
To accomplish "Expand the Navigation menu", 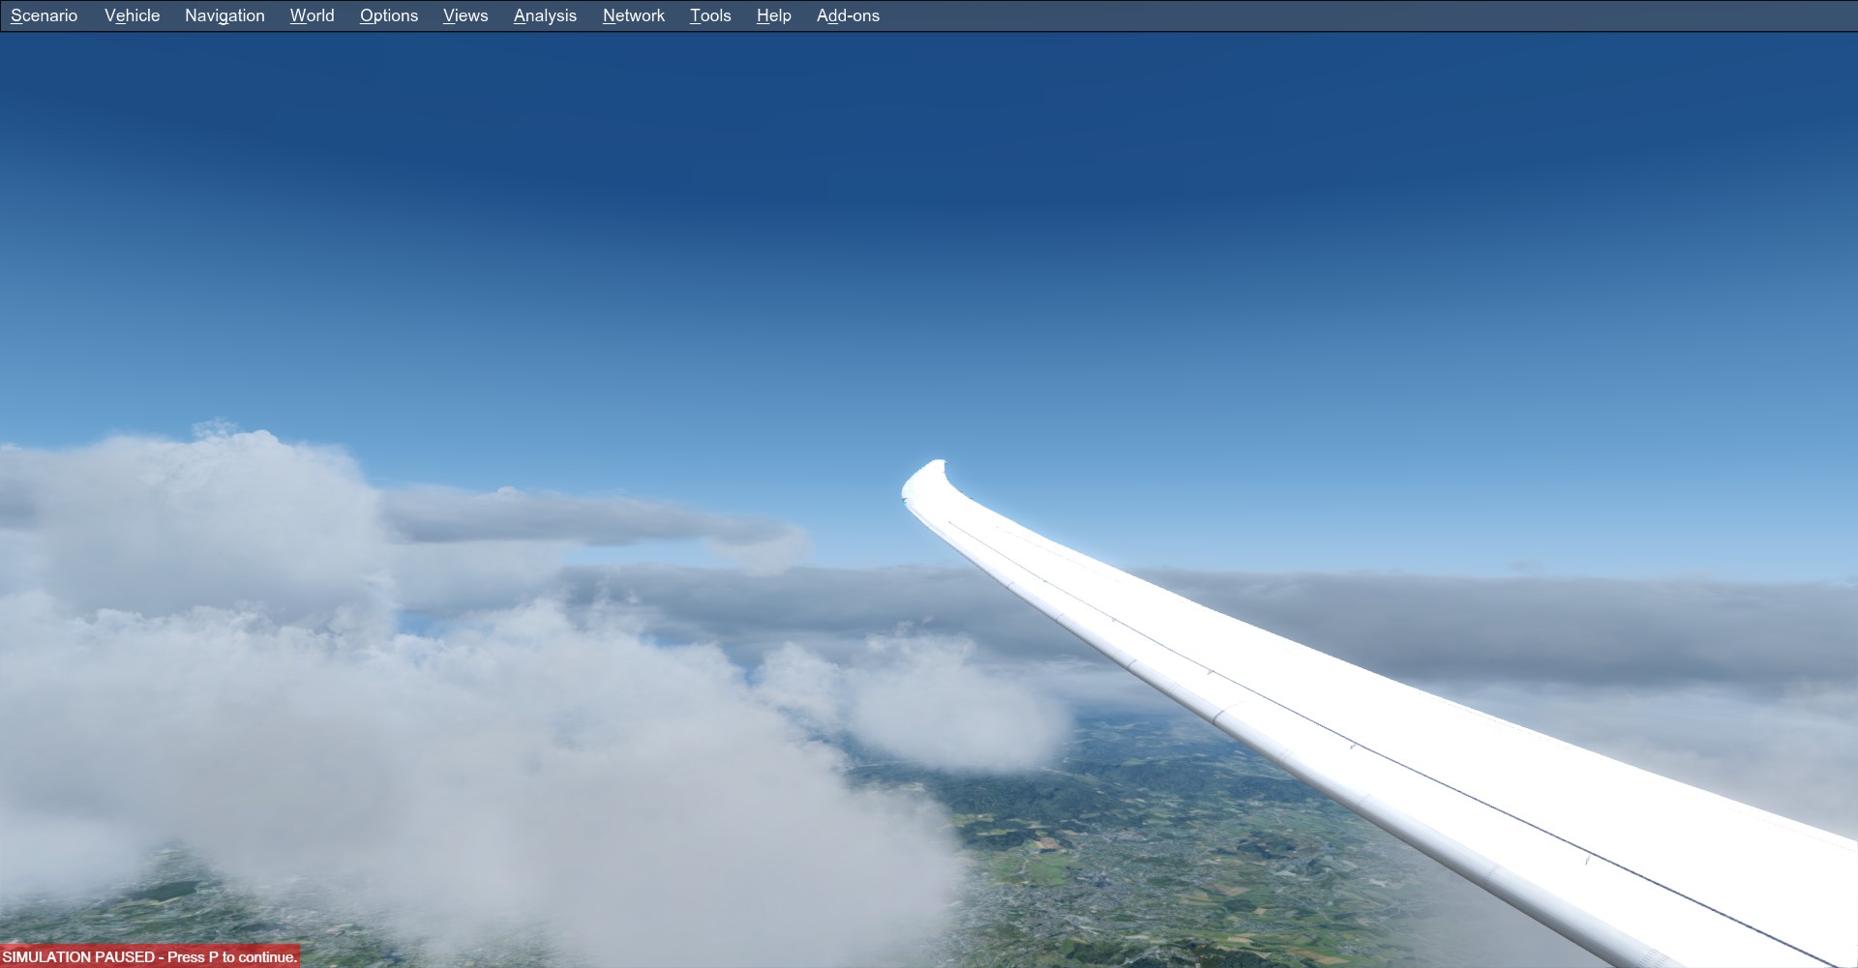I will point(225,15).
